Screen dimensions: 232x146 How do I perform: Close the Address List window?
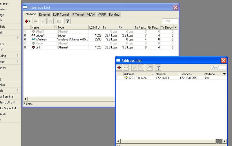pos(223,60)
